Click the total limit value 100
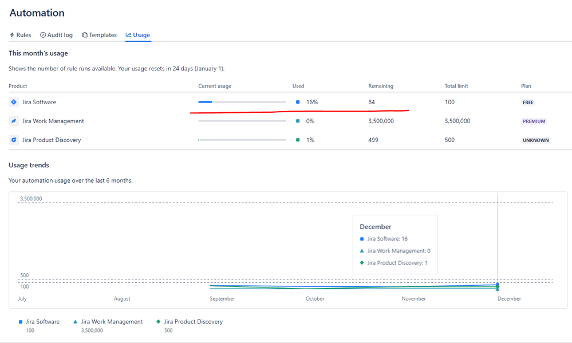The height and width of the screenshot is (343, 572). point(449,102)
